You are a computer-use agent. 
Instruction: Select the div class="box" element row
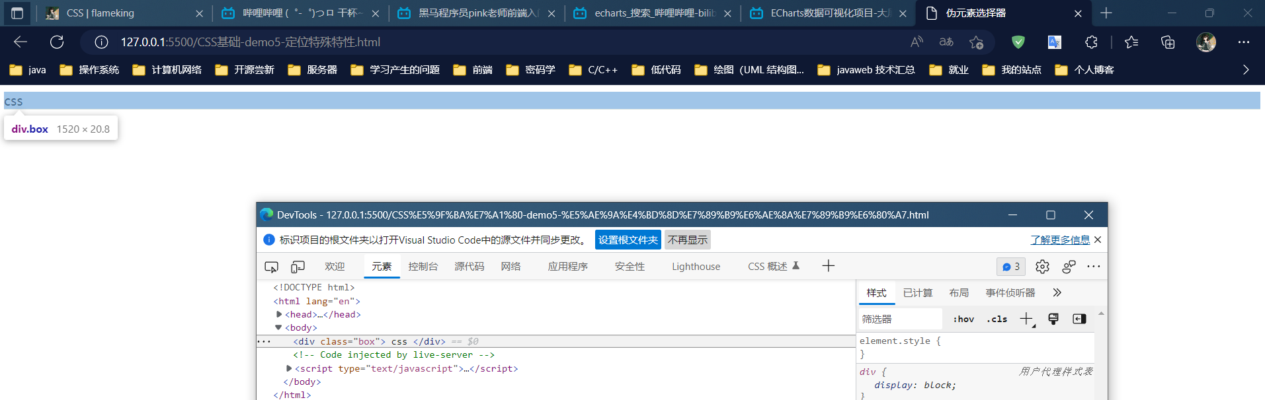[555, 341]
